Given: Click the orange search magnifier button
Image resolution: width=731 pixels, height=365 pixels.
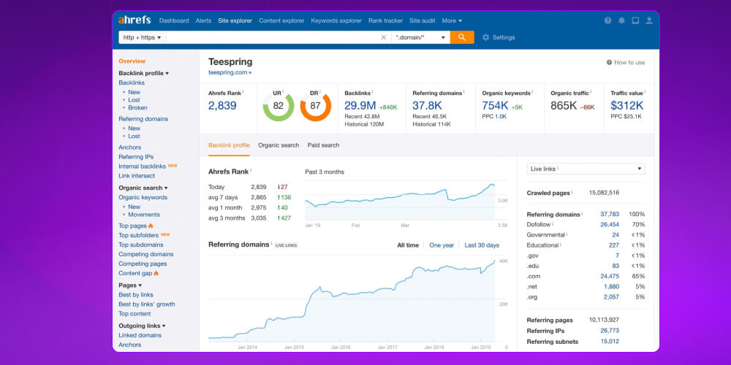Looking at the screenshot, I should 462,37.
